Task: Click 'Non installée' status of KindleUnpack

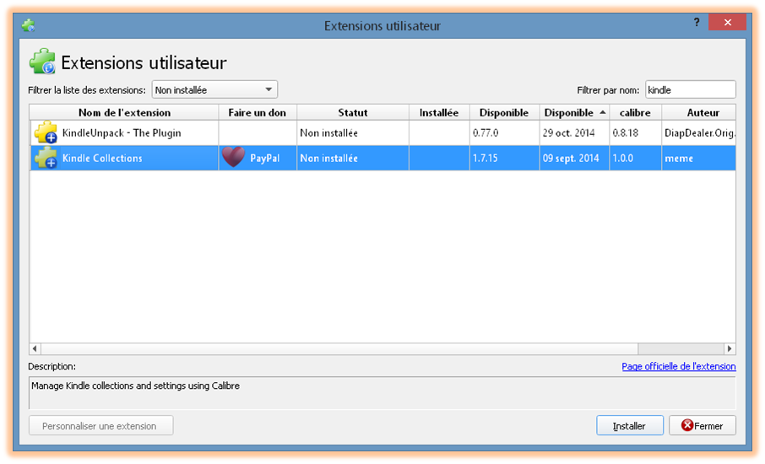Action: [328, 133]
